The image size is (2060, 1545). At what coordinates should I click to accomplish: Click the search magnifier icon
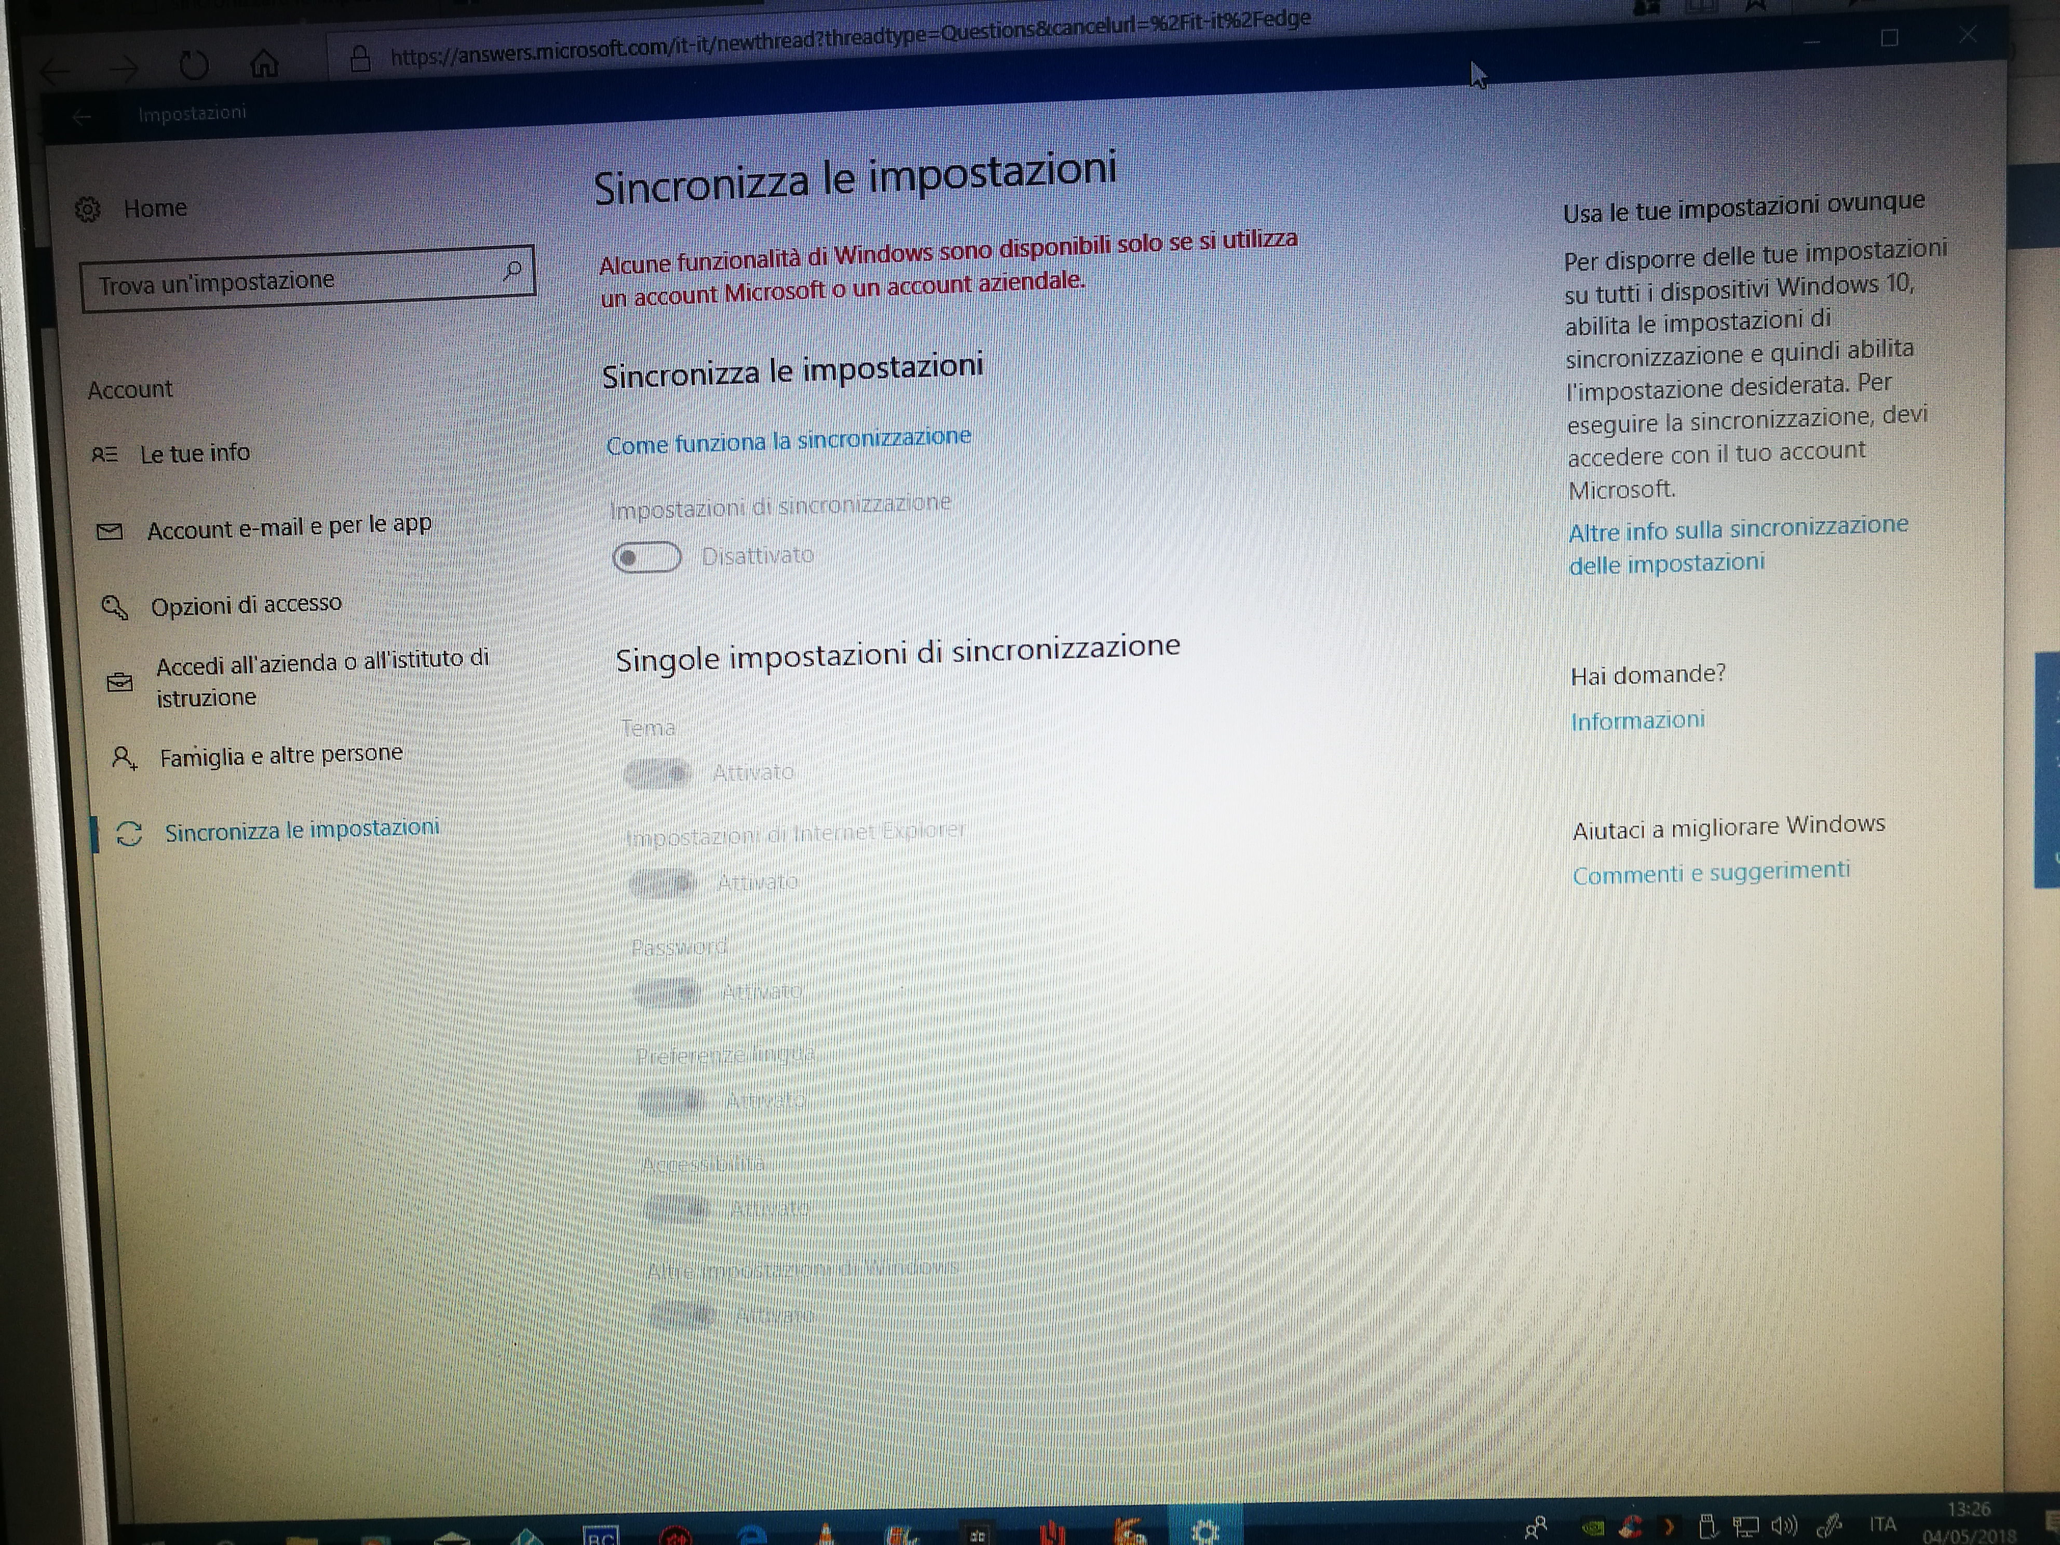(x=511, y=271)
